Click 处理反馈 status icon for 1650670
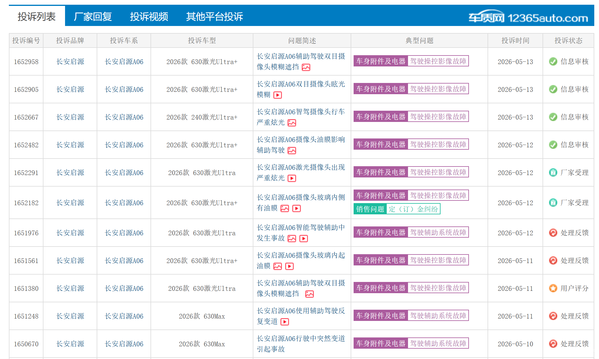 pyautogui.click(x=553, y=344)
